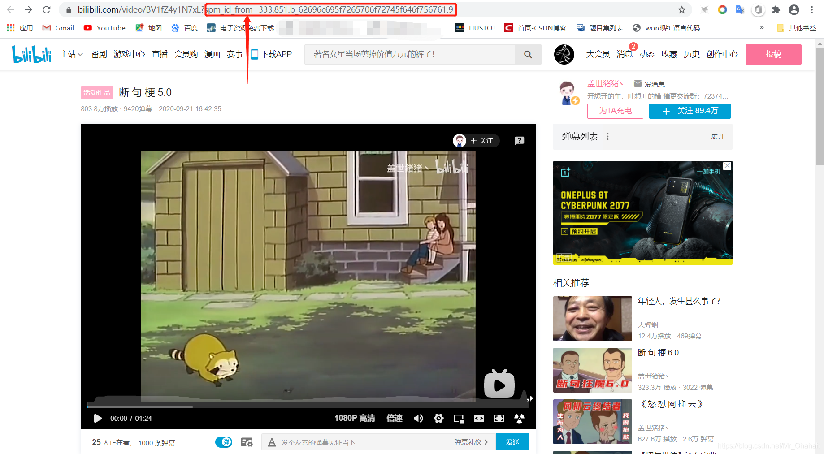
Task: Open the 应用 apps bookmark
Action: [20, 28]
